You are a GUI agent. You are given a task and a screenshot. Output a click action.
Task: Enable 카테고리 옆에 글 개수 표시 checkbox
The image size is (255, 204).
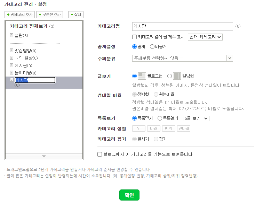pos(135,37)
